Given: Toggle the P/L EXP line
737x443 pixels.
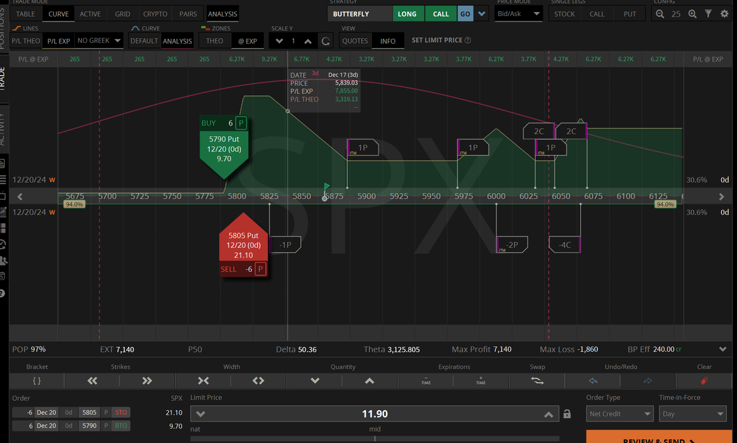Looking at the screenshot, I should (x=59, y=41).
